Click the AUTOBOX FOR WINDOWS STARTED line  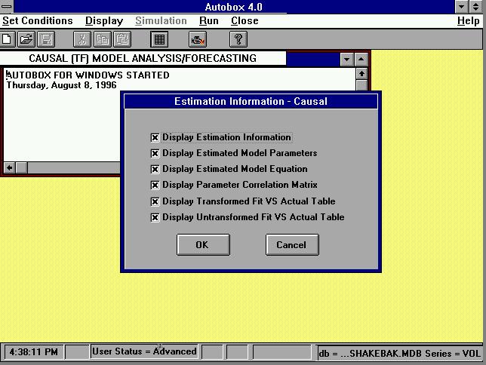point(88,75)
